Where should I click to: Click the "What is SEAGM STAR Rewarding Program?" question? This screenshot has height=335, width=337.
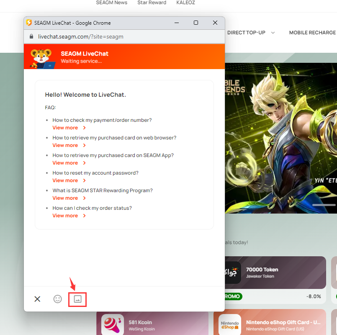point(103,191)
